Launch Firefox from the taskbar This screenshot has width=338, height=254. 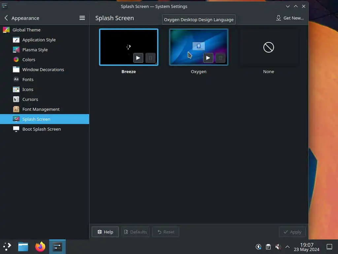(40, 247)
